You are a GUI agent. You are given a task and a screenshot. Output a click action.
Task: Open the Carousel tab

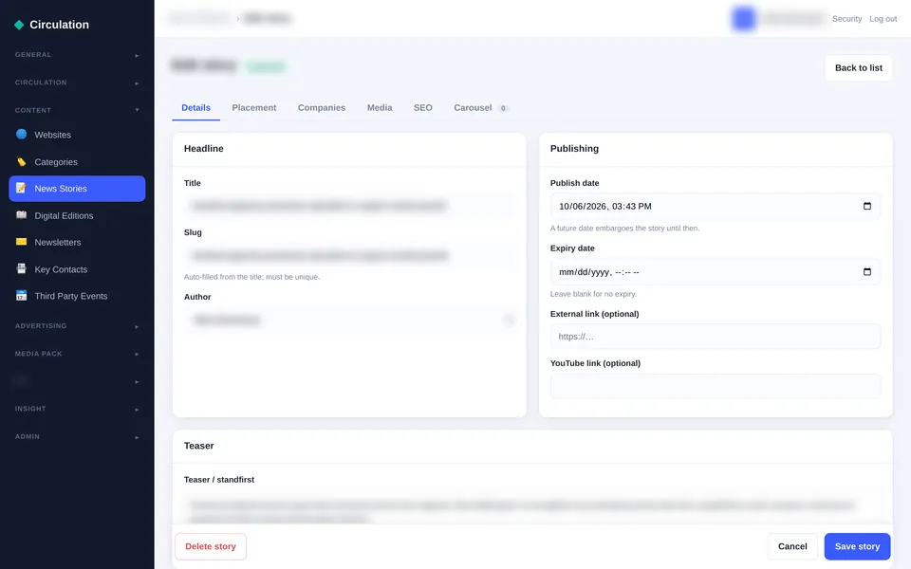point(481,108)
